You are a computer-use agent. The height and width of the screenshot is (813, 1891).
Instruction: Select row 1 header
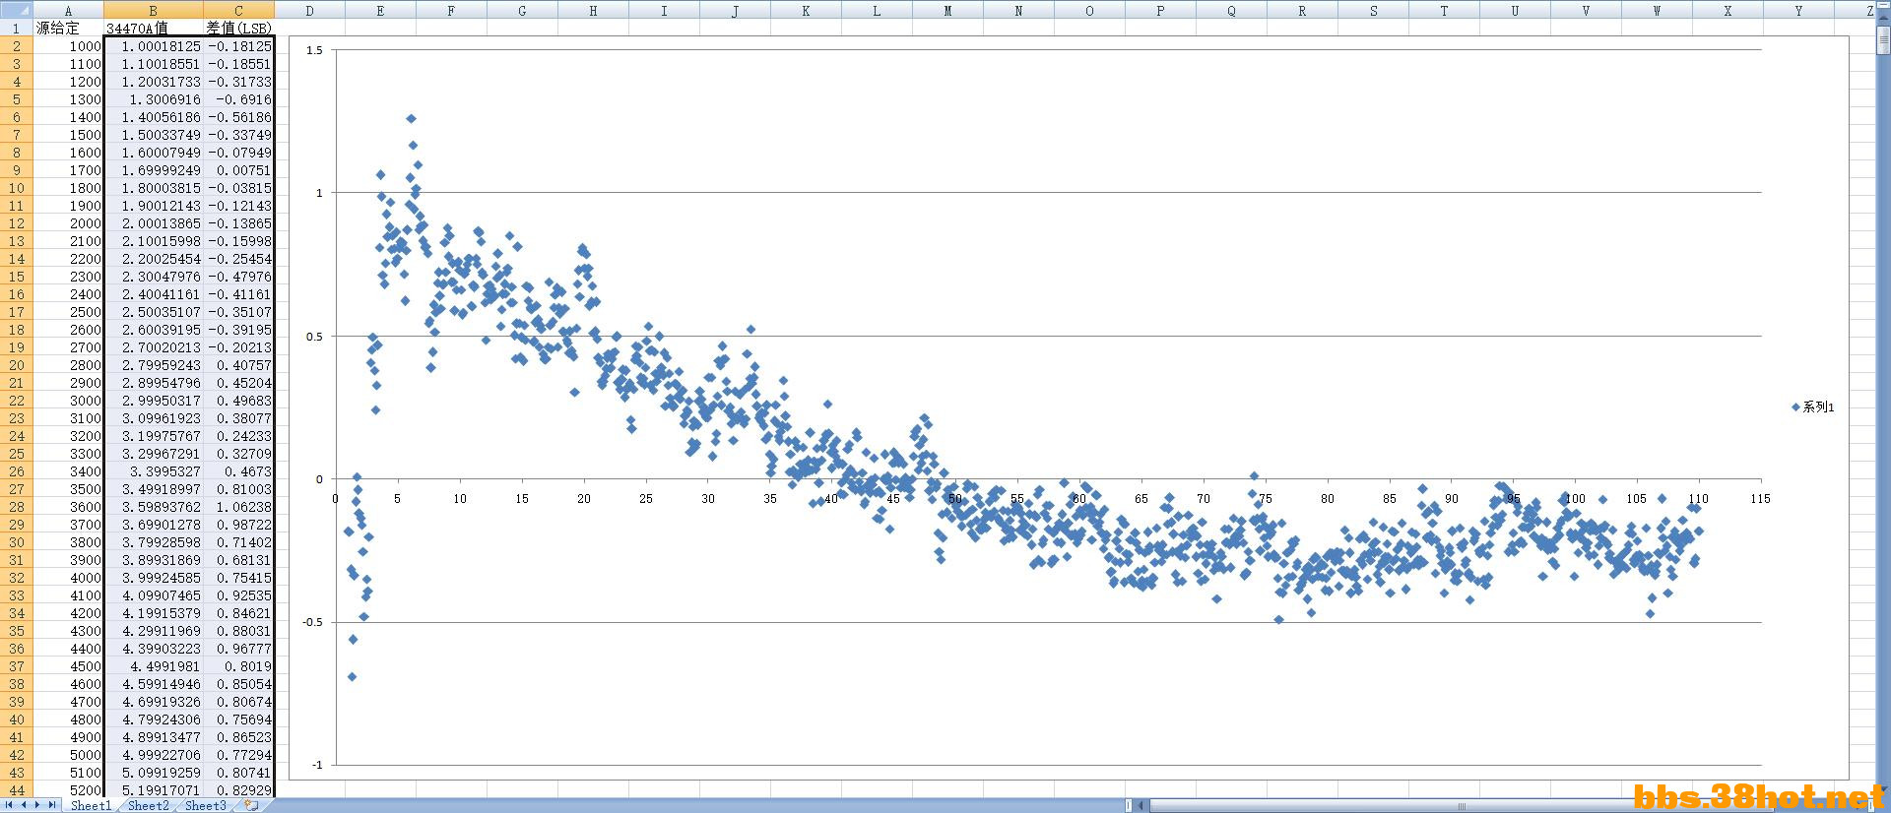(x=17, y=29)
